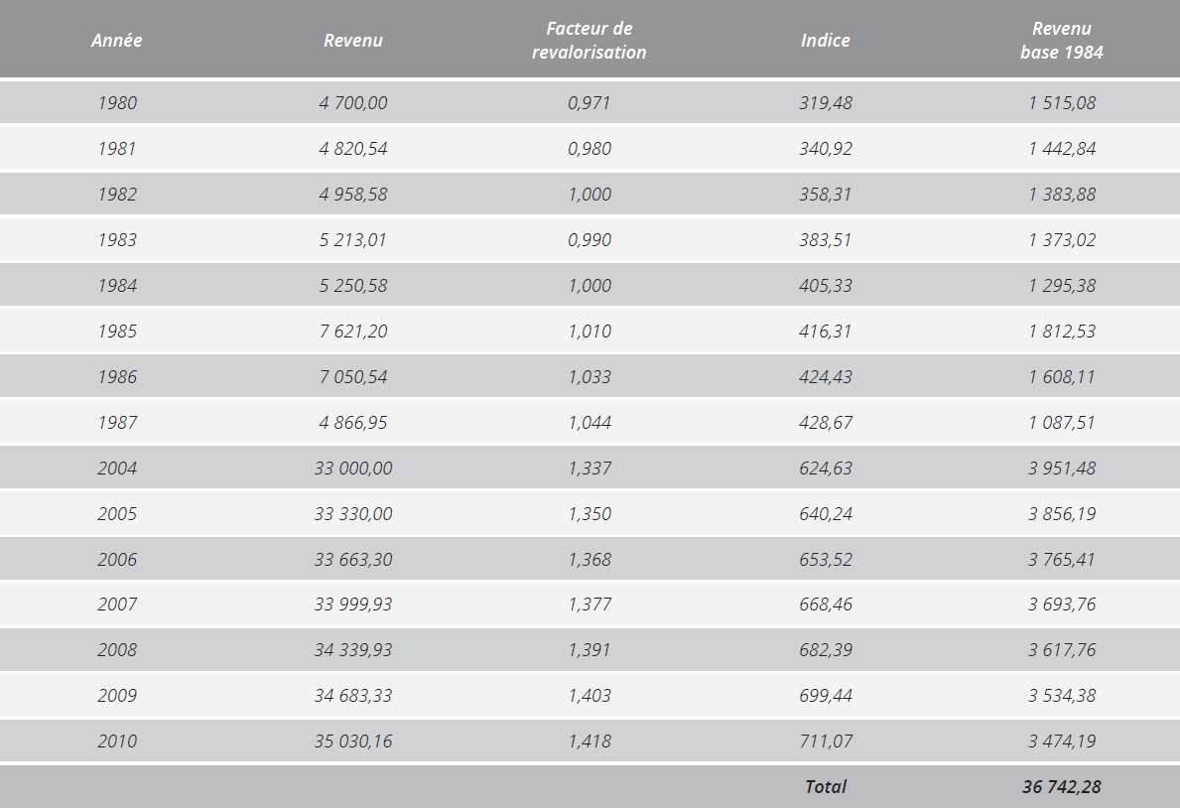Select base revenue 1 812,53
Screen dimensions: 1180x808
tap(1062, 332)
